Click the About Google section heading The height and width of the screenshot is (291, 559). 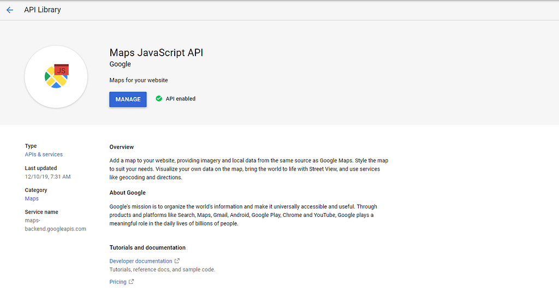pos(127,192)
